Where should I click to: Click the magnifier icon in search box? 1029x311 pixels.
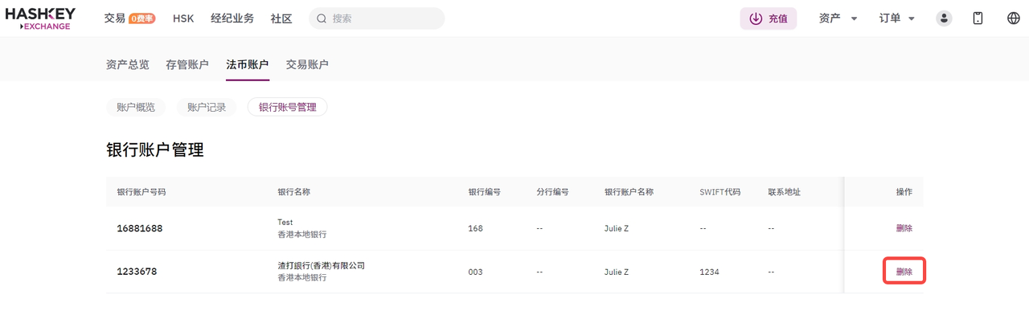coord(322,18)
